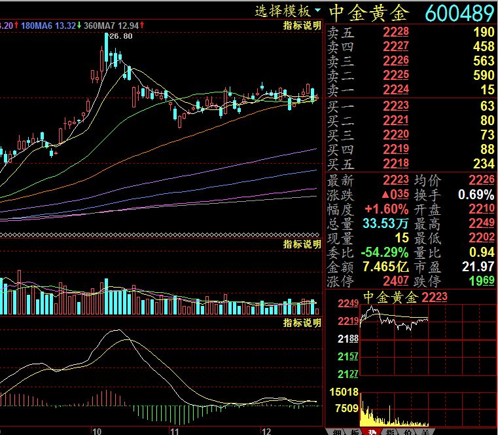Image resolution: width=498 pixels, height=435 pixels.
Task: Select the 关 tab at the bottom
Action: [x=425, y=432]
